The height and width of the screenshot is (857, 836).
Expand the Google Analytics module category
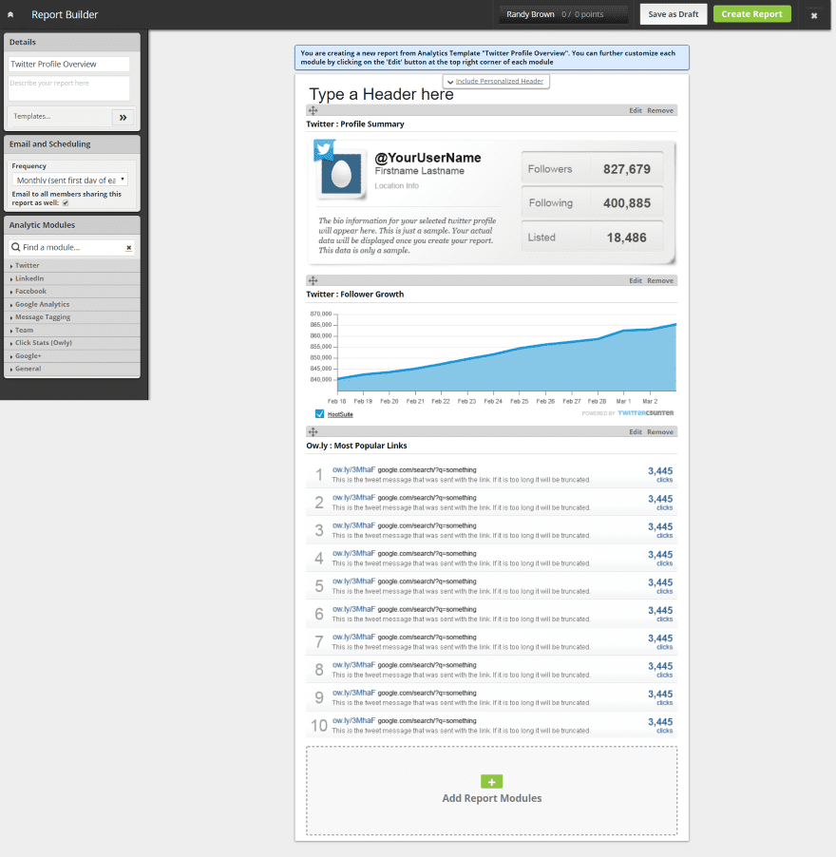tap(72, 304)
